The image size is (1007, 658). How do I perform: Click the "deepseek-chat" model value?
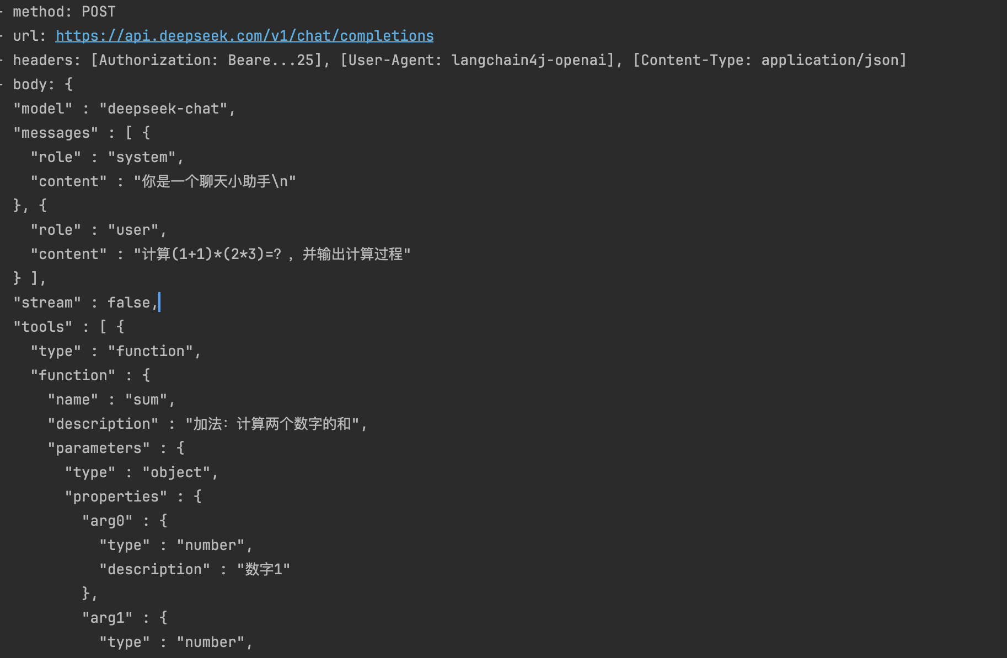coord(163,109)
